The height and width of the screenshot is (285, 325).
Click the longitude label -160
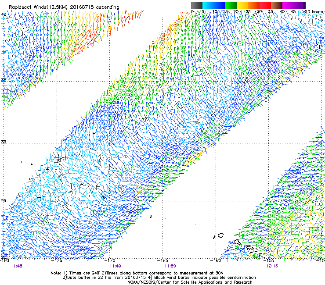(x=216, y=260)
